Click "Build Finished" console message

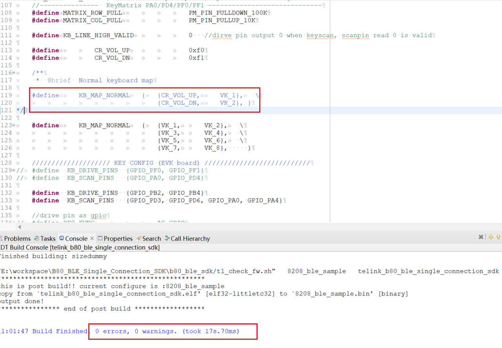tap(60, 331)
